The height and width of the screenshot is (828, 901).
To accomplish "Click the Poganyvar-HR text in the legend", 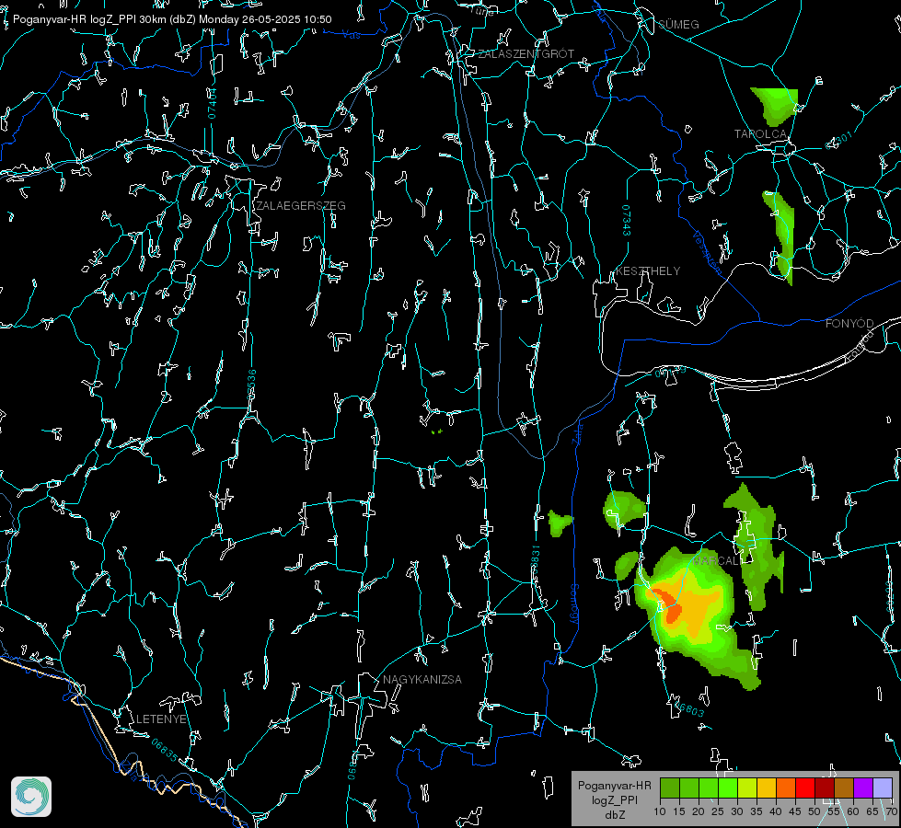I will tap(614, 785).
